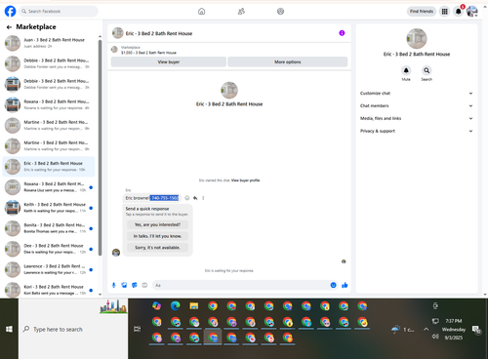Open the Roxana Usz sent you a message chat
This screenshot has height=359, width=488.
pyautogui.click(x=49, y=187)
